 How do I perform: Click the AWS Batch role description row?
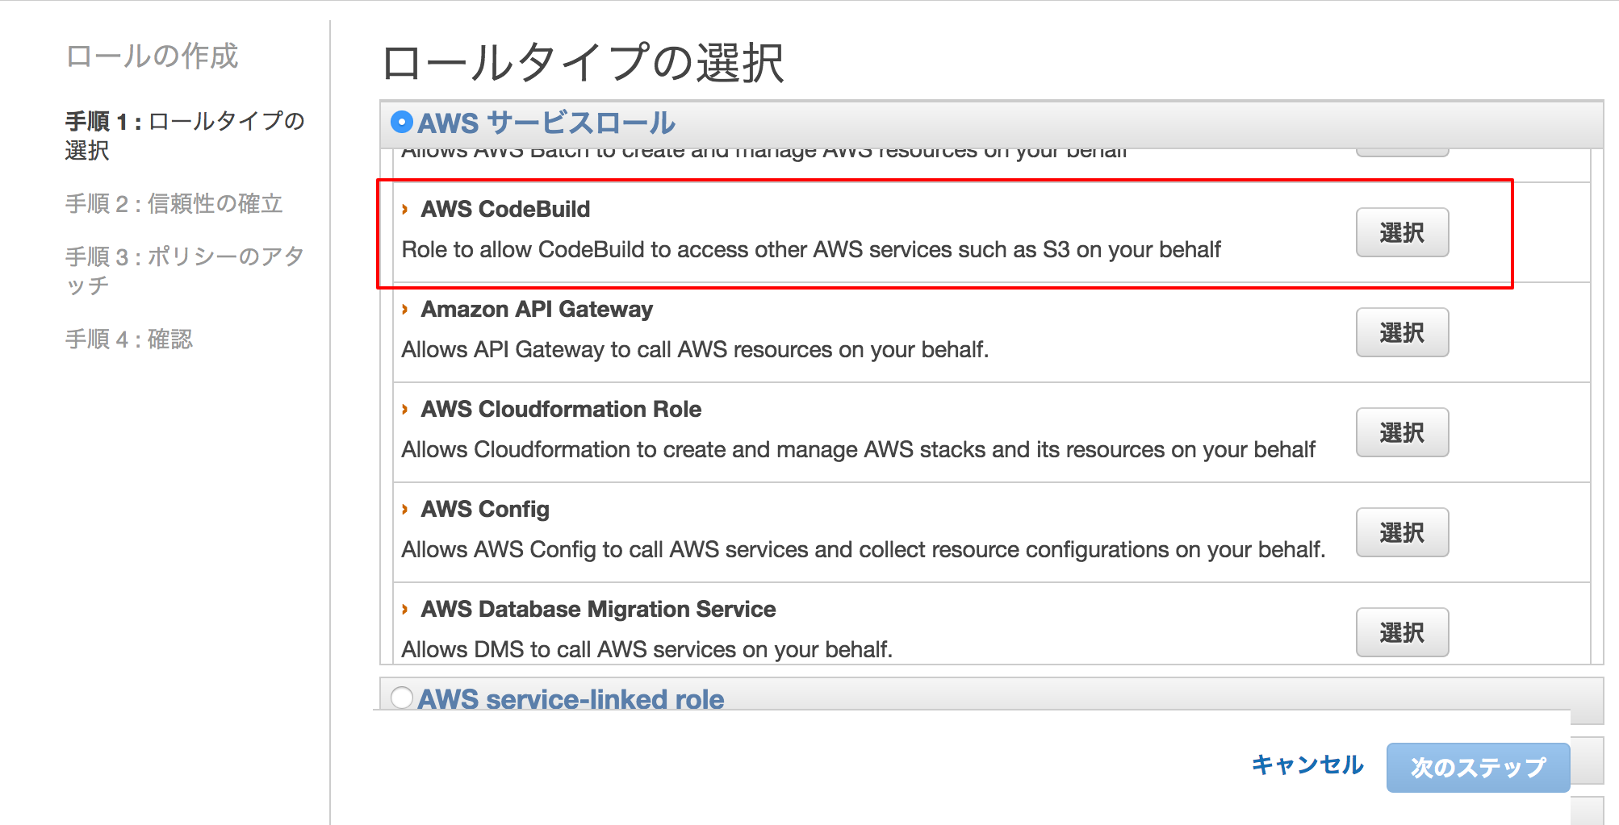(767, 149)
